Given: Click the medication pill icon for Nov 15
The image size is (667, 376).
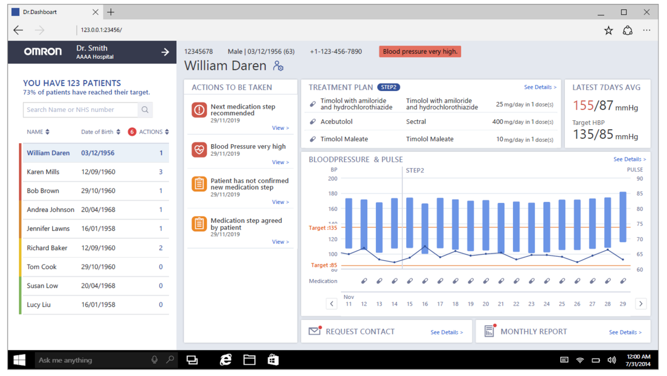Looking at the screenshot, I should click(410, 281).
